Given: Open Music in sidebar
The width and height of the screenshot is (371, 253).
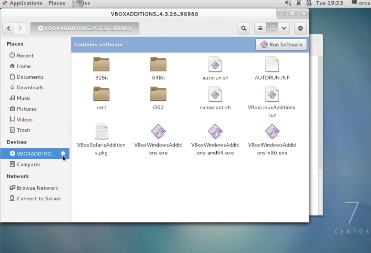Looking at the screenshot, I should 36,98.
